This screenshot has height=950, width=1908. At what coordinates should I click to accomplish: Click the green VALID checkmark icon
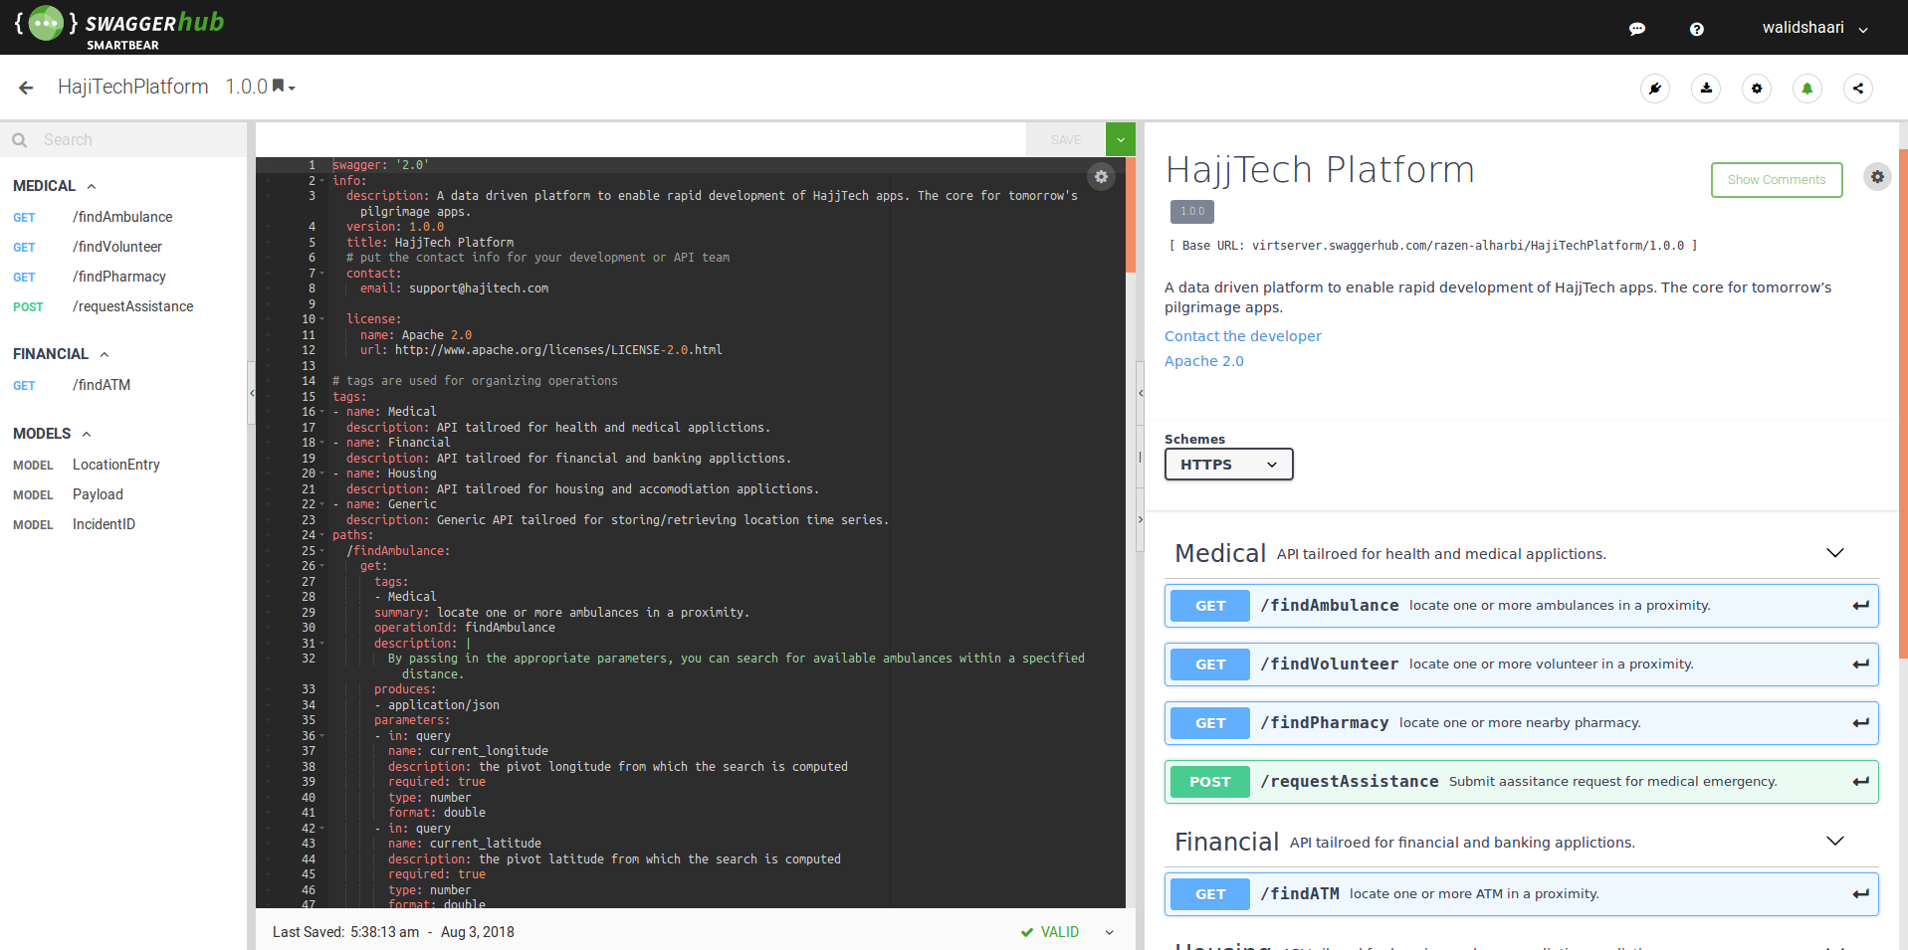pos(1027,932)
